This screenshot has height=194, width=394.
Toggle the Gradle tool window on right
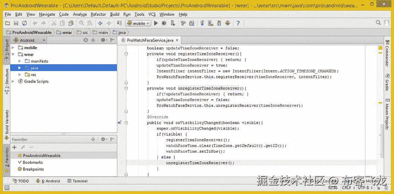387,83
